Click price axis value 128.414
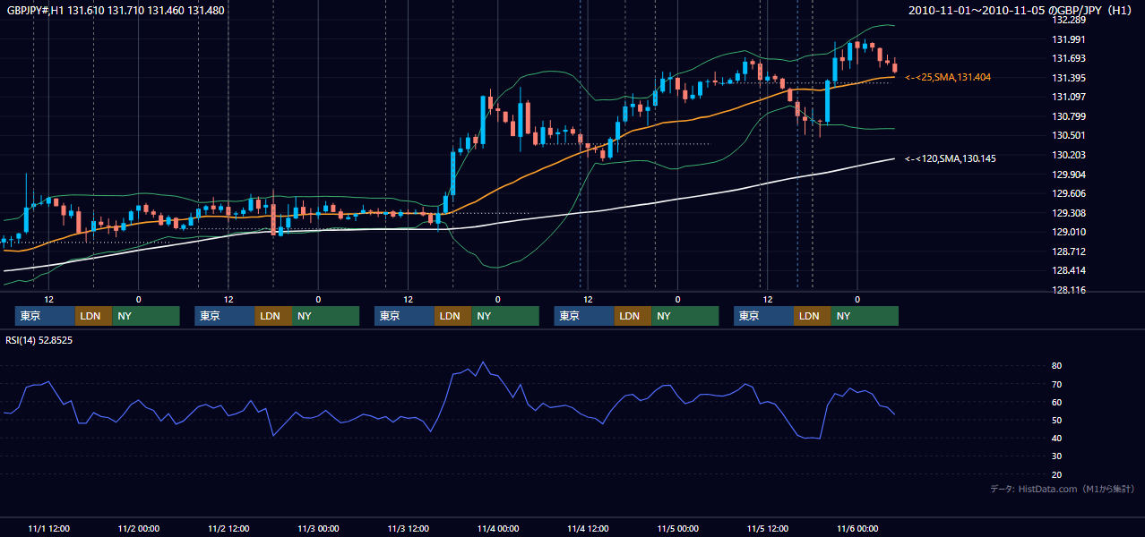 pos(1068,270)
